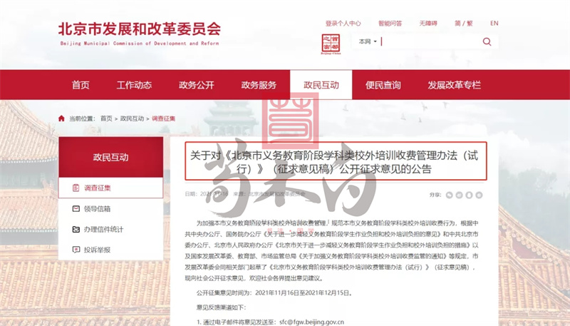Switch language to EN
570x326 pixels.
[x=494, y=24]
